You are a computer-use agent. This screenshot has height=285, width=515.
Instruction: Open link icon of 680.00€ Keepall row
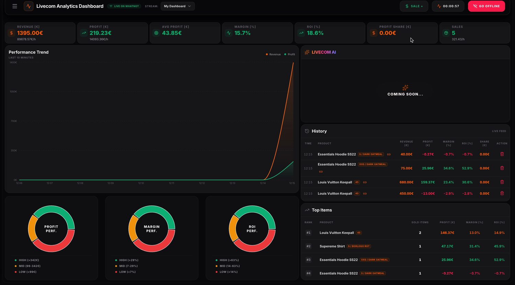(365, 182)
